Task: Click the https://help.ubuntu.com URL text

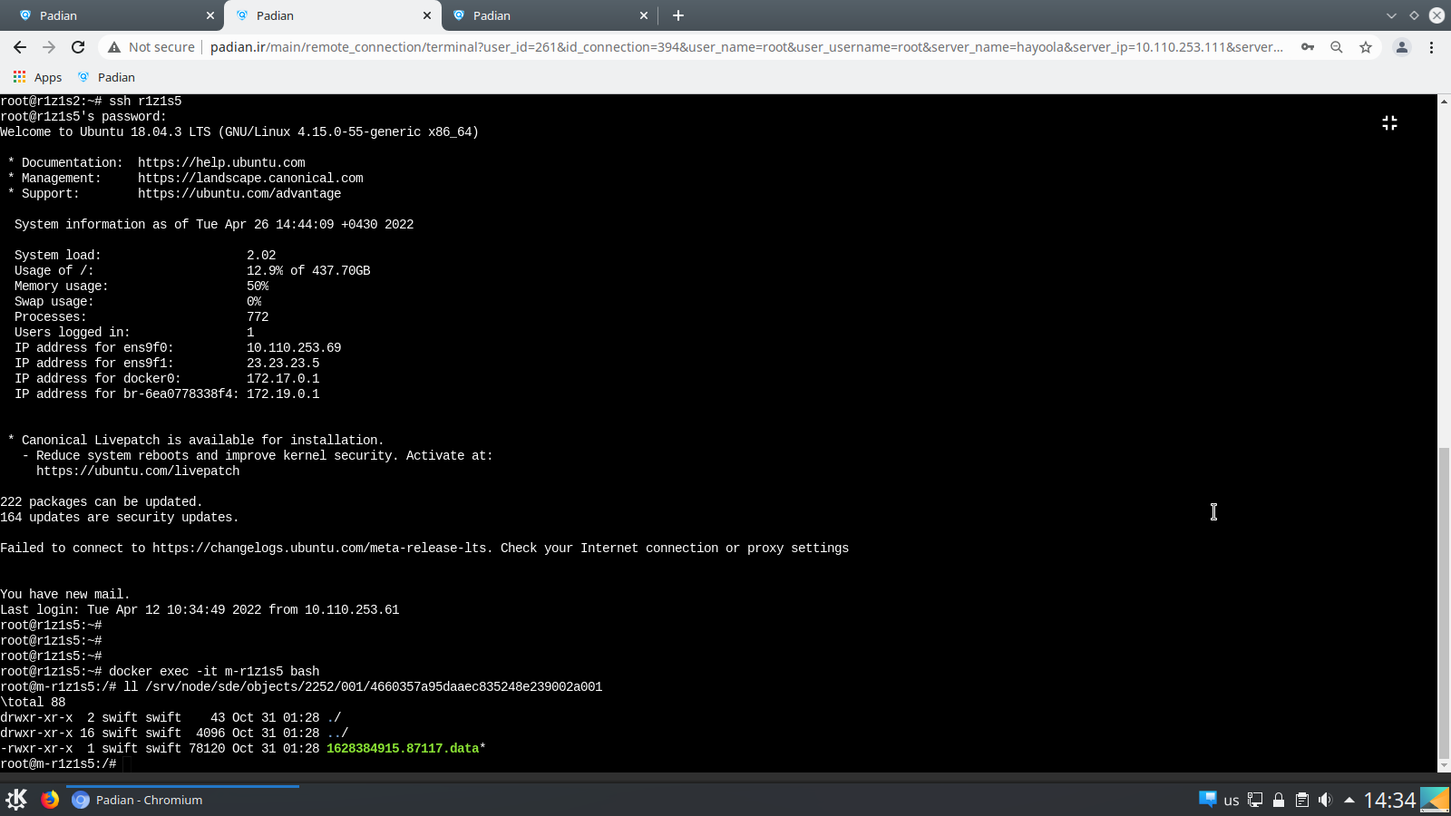Action: [x=221, y=163]
